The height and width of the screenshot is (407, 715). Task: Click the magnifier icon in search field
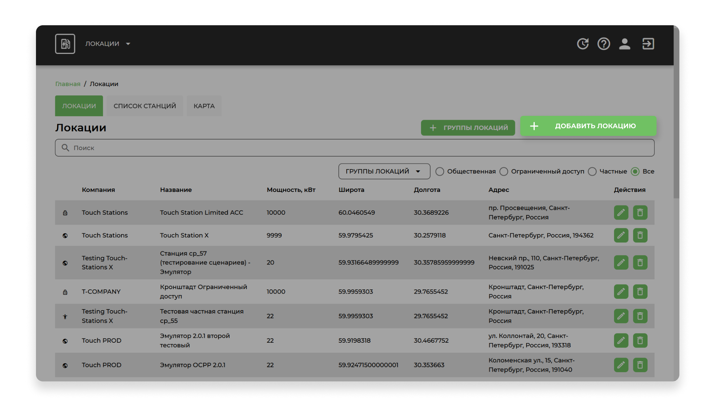(x=65, y=148)
